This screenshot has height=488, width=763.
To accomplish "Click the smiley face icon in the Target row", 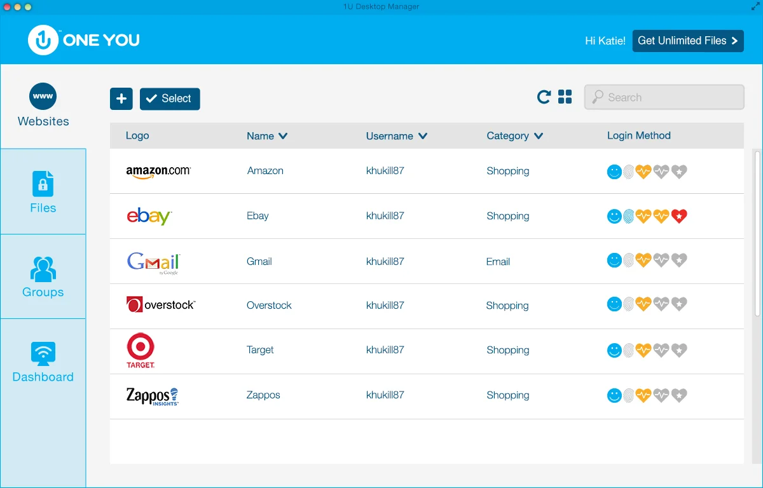I will [614, 350].
